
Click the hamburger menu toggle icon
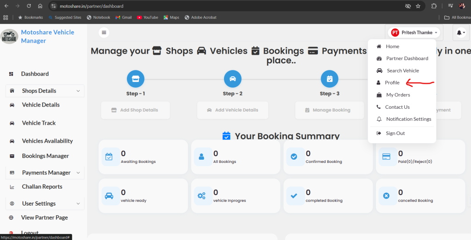104,33
